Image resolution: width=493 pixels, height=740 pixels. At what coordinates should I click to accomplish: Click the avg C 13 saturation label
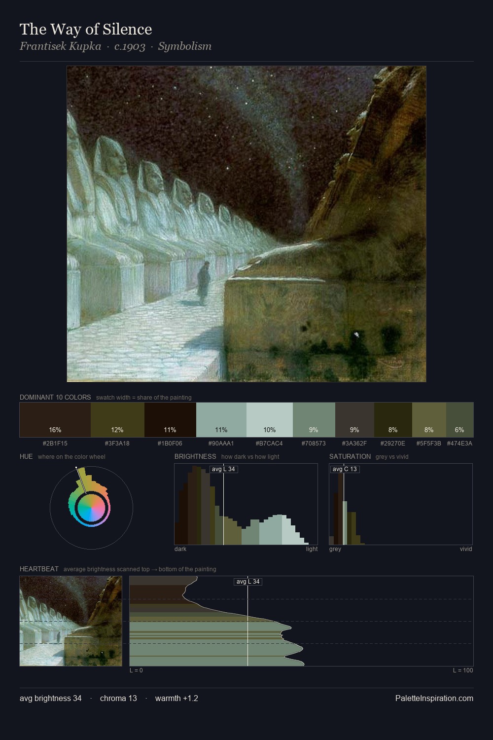[345, 469]
